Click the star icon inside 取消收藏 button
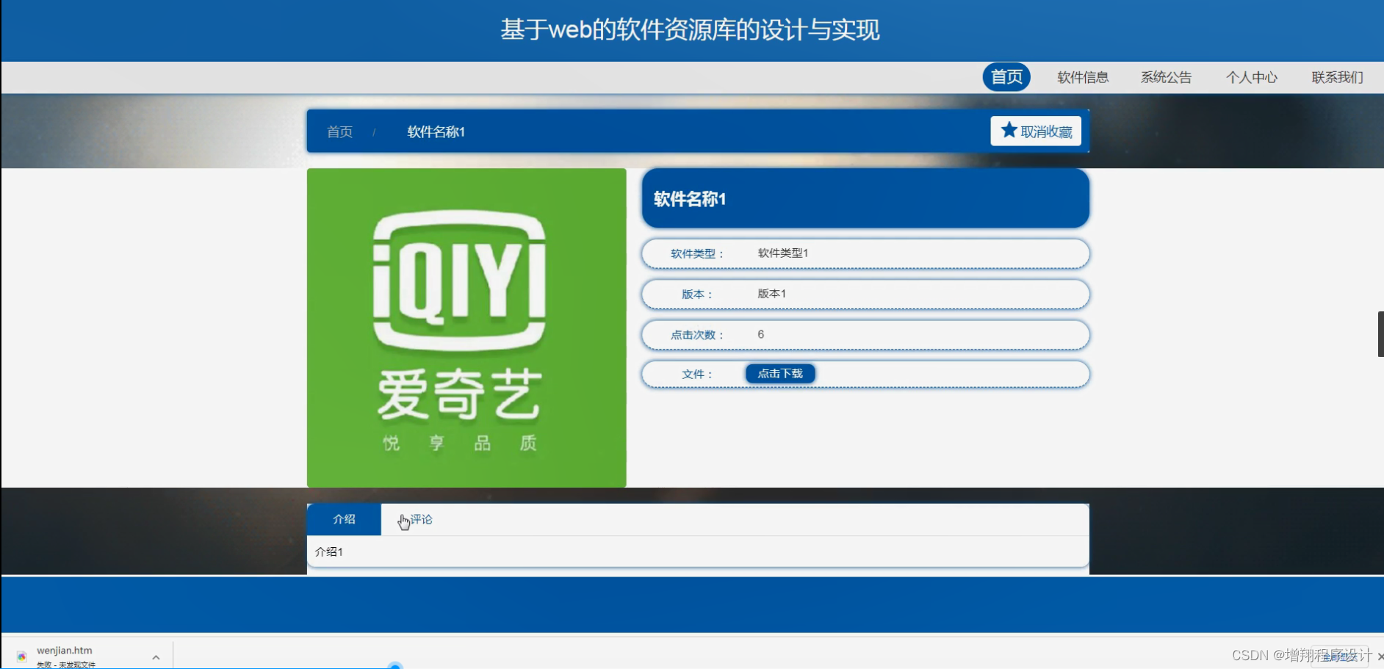Screen dimensions: 1384x669 tap(1008, 130)
